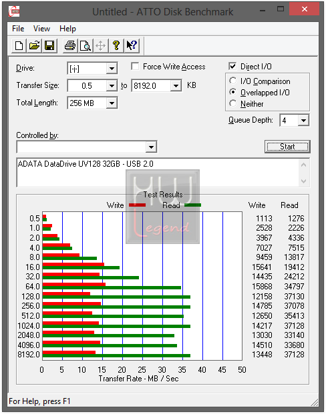Click the New document toolbar icon
This screenshot has height=414, width=326.
tap(19, 46)
